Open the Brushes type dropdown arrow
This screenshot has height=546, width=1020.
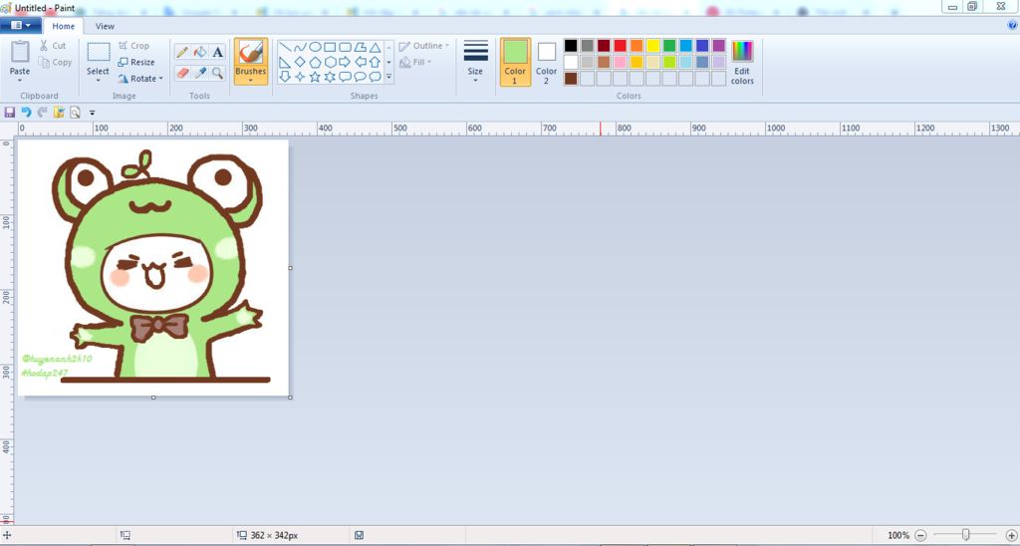250,81
